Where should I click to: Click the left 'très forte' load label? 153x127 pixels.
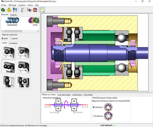coord(48,107)
